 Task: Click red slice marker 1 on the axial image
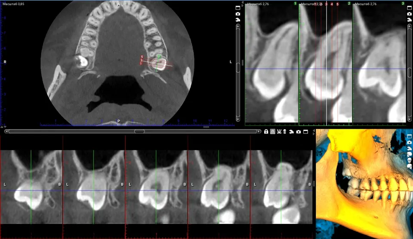click(x=141, y=64)
